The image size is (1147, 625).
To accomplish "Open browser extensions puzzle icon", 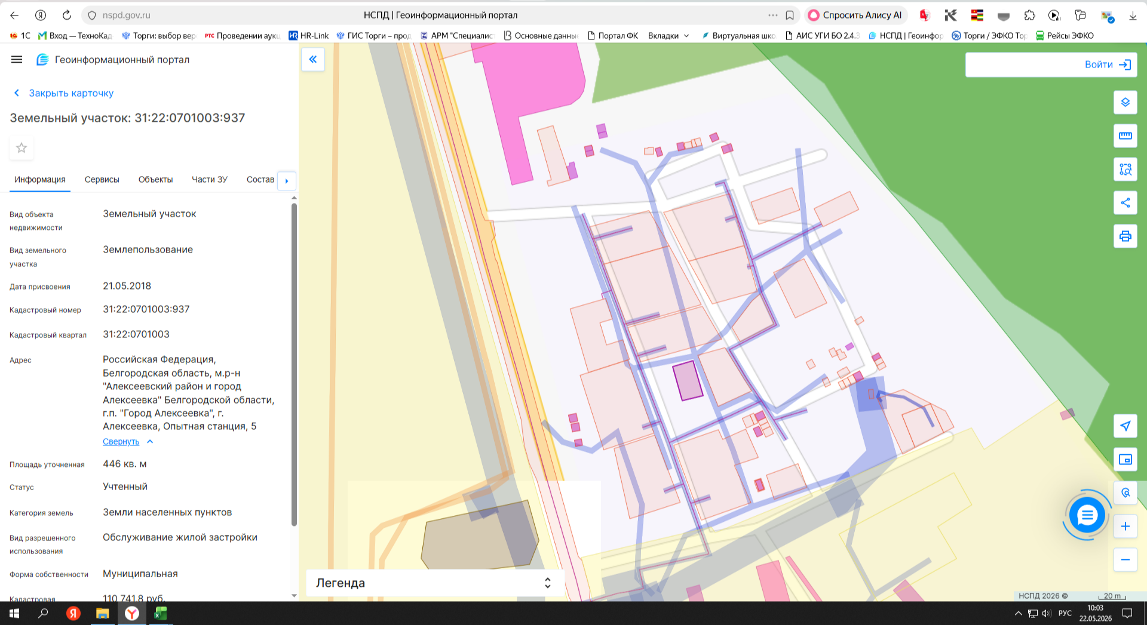I will coord(1030,16).
